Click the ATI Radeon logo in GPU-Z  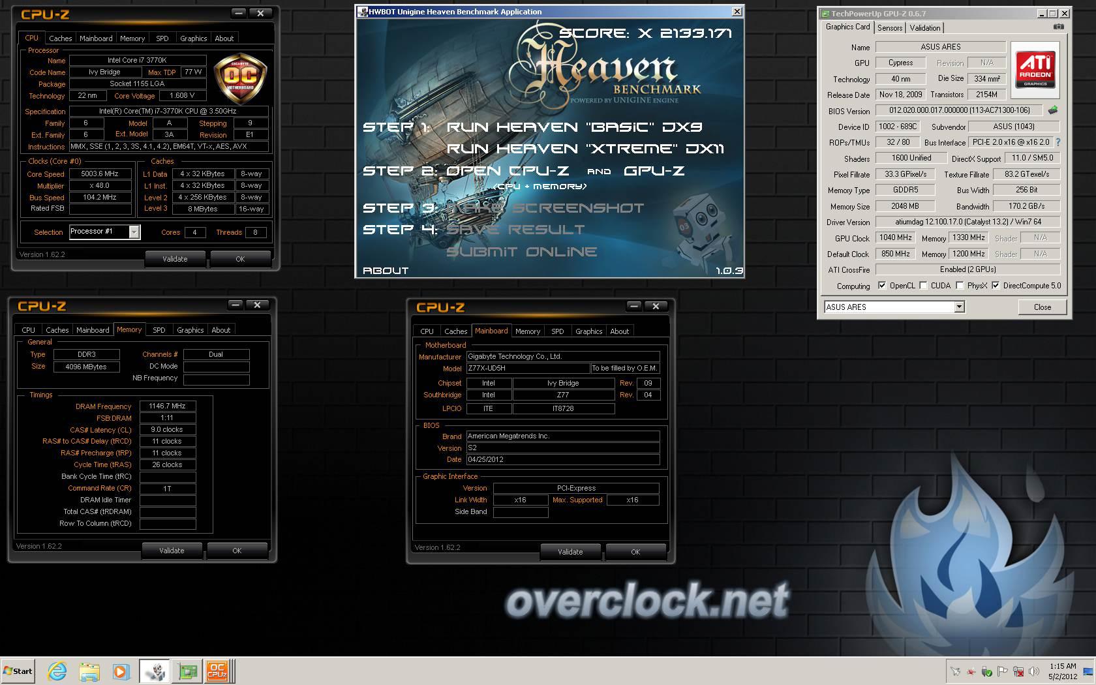1035,70
